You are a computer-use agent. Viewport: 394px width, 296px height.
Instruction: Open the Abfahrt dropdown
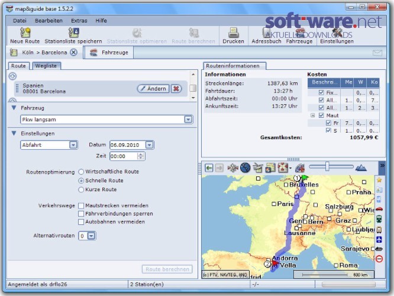click(x=73, y=145)
